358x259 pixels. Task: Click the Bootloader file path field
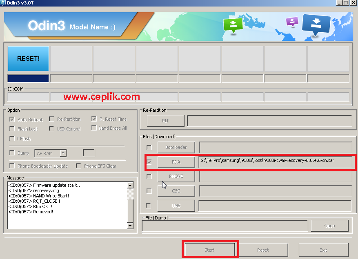pos(276,147)
